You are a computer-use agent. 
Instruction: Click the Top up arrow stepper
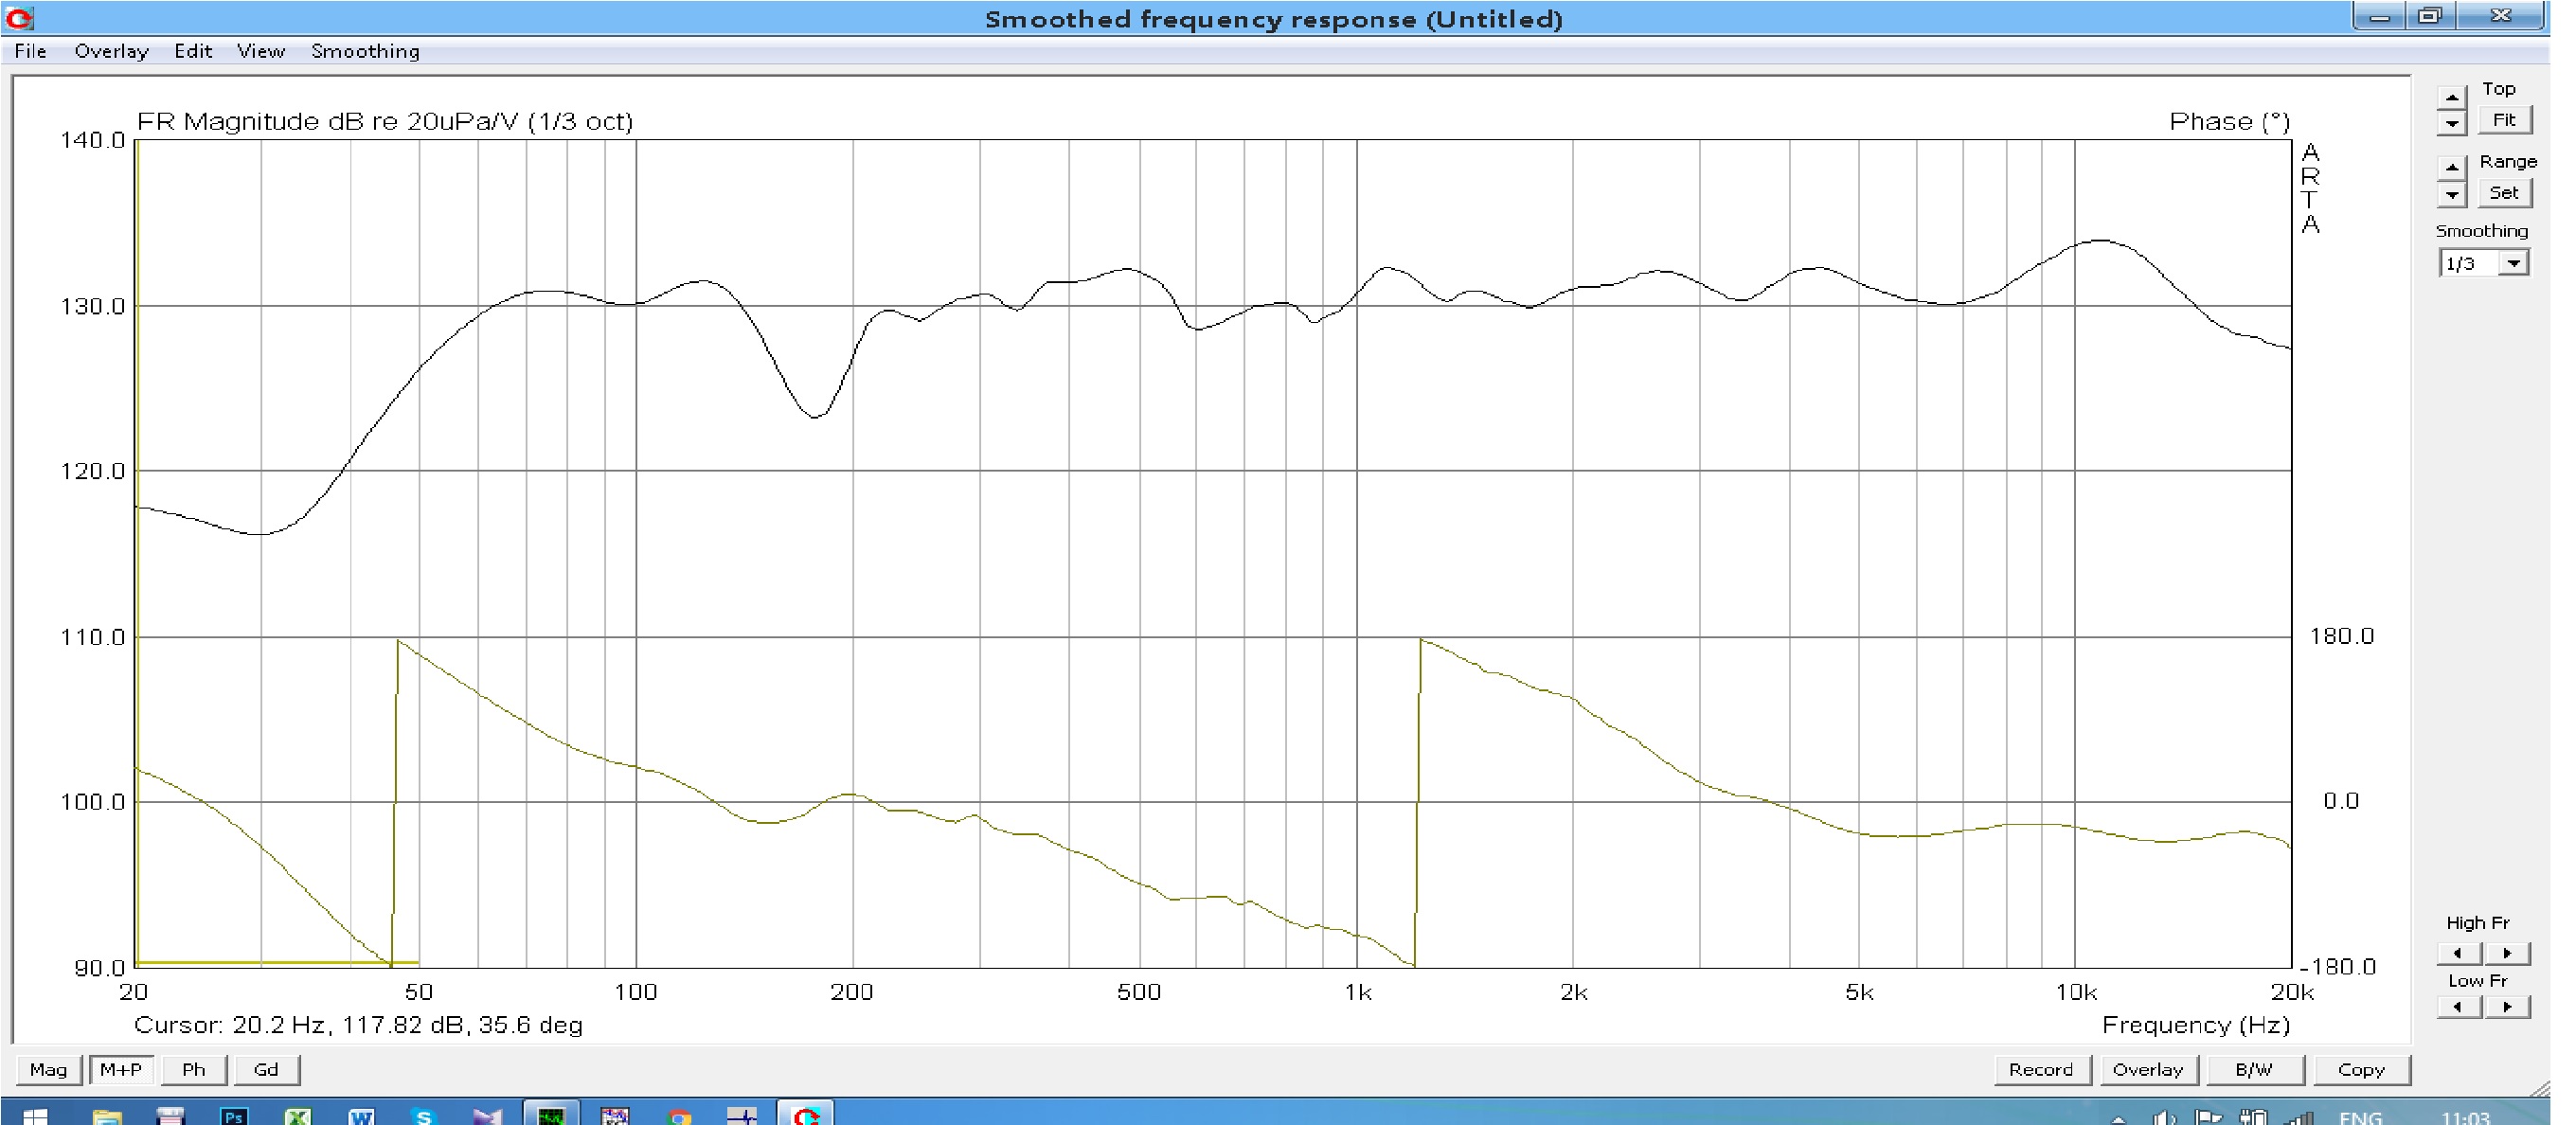pyautogui.click(x=2451, y=97)
